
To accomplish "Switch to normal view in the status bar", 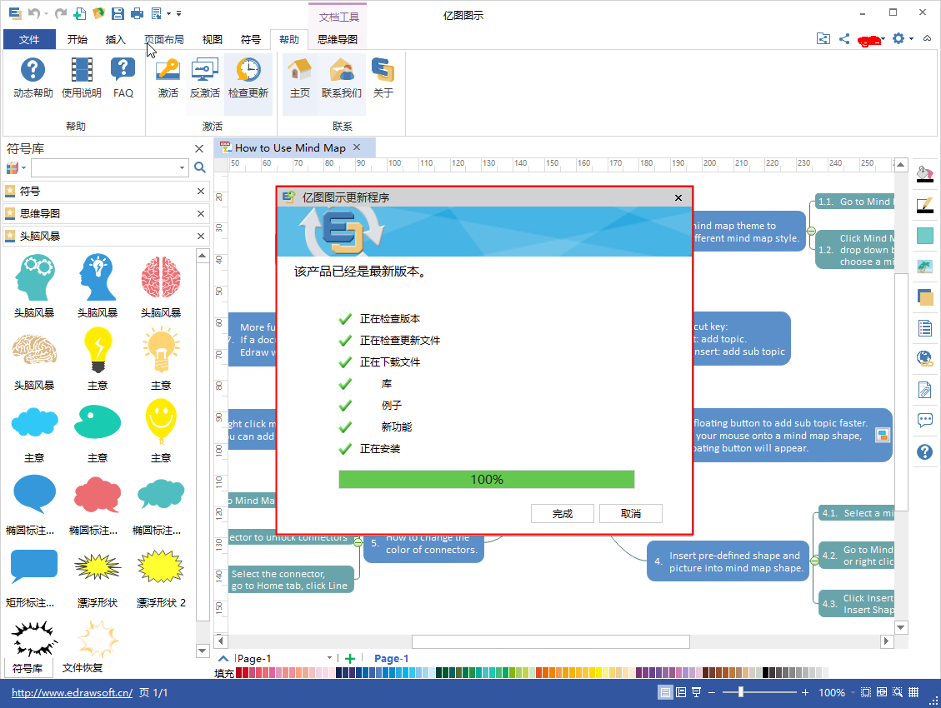I will coord(665,692).
